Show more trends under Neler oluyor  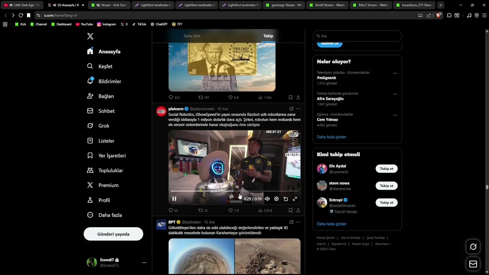click(332, 137)
